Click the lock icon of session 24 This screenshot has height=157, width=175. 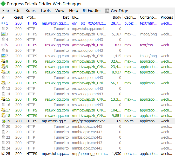tap(3, 148)
